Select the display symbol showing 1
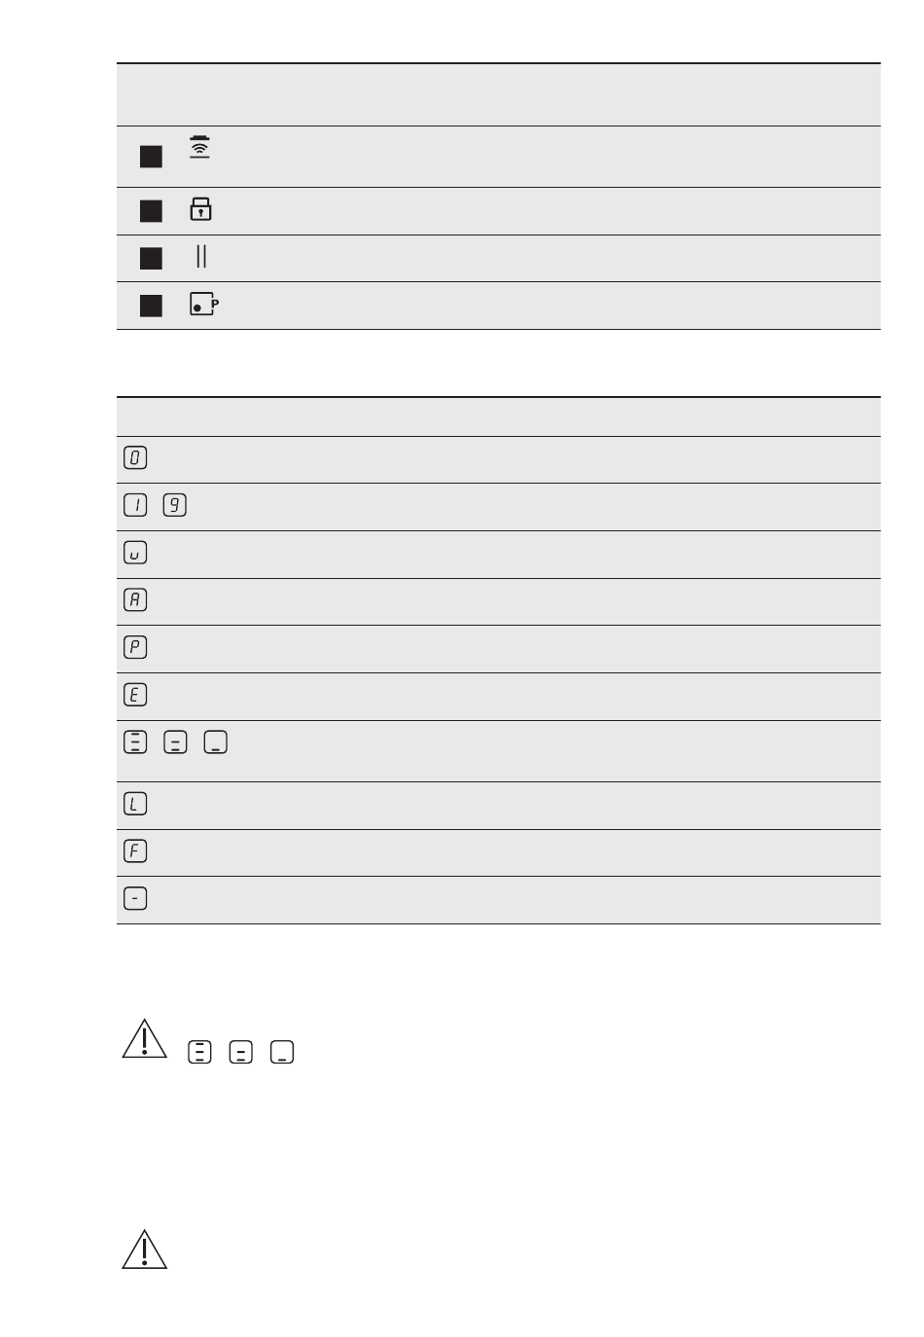This screenshot has width=924, height=1337. 135,505
